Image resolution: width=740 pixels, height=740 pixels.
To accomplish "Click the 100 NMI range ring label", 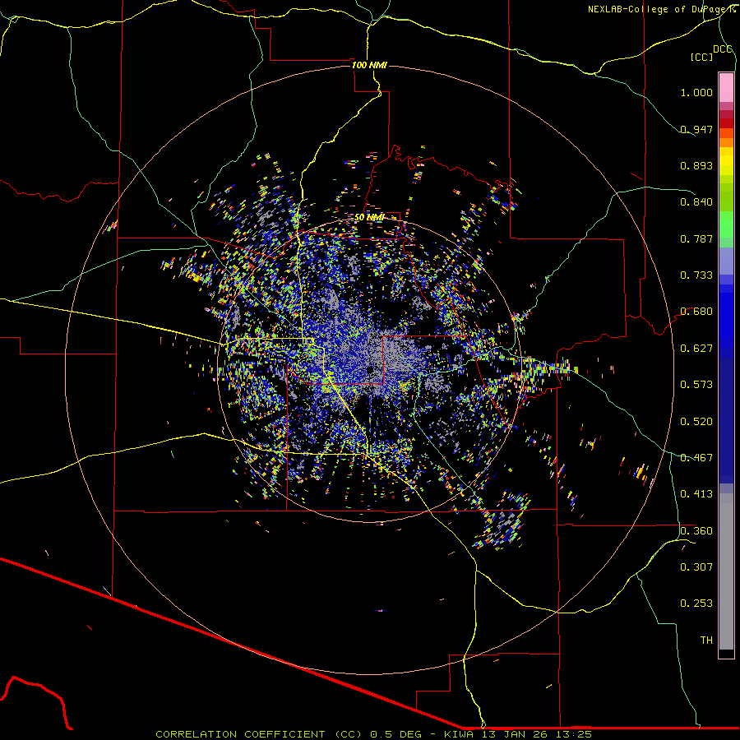I will [x=369, y=65].
